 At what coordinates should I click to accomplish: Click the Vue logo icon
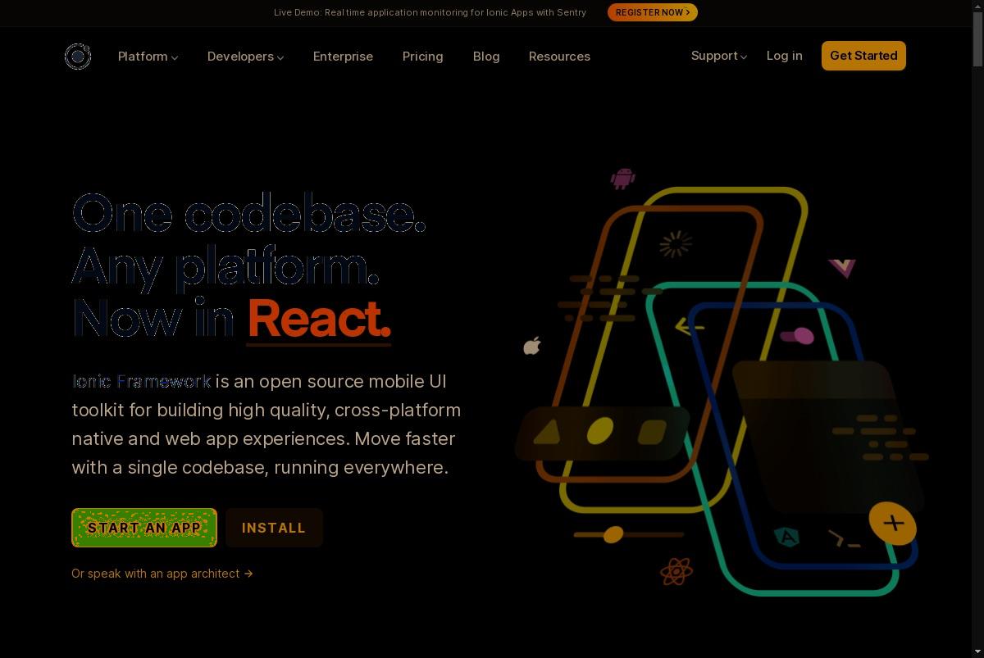click(x=842, y=268)
